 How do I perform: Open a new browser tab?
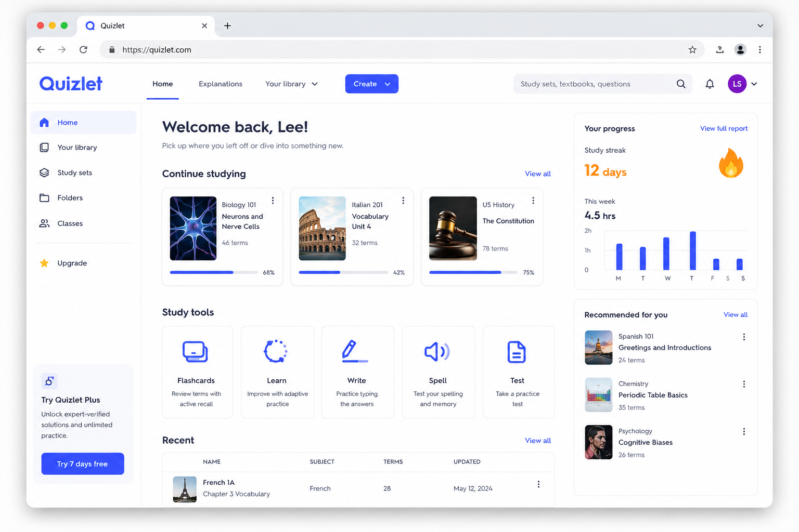pos(227,26)
